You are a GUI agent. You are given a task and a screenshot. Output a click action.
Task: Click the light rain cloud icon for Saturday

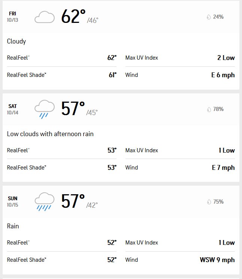tap(45, 109)
